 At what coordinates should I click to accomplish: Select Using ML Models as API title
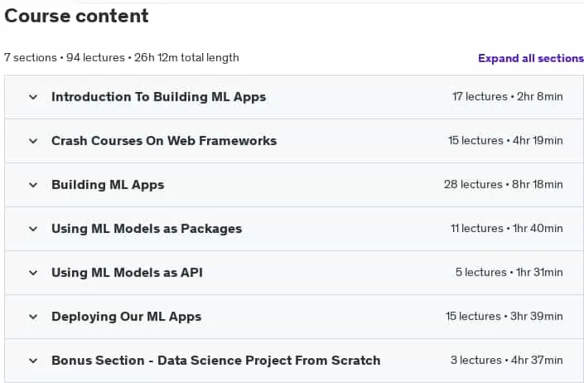[127, 273]
